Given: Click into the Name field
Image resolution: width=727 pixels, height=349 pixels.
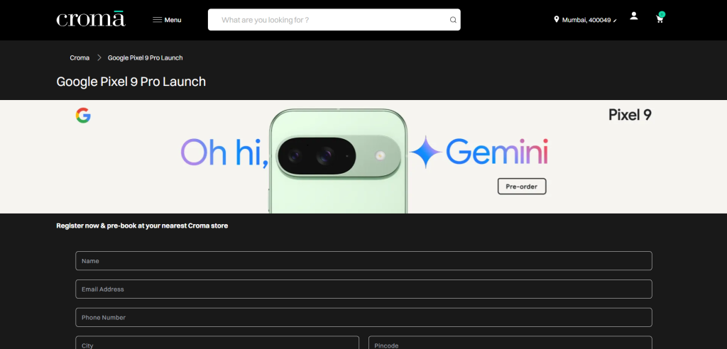Looking at the screenshot, I should click(x=363, y=261).
